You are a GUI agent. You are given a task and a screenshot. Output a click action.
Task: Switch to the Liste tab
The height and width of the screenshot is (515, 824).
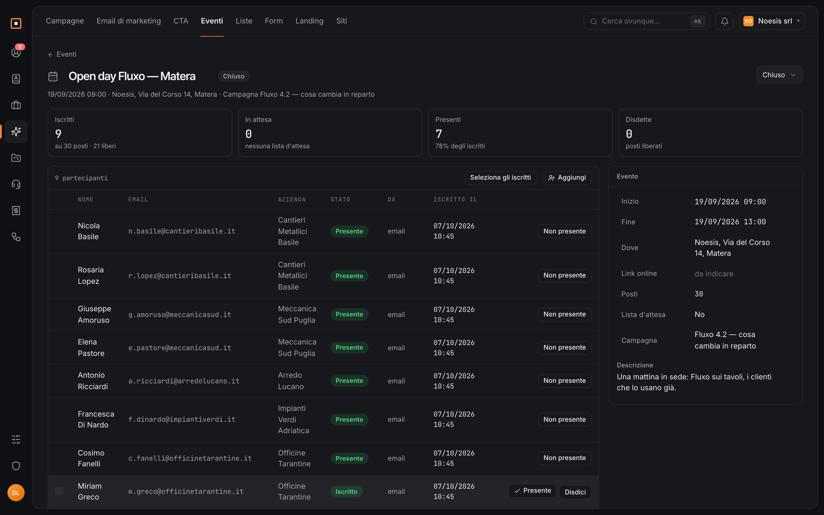[244, 21]
